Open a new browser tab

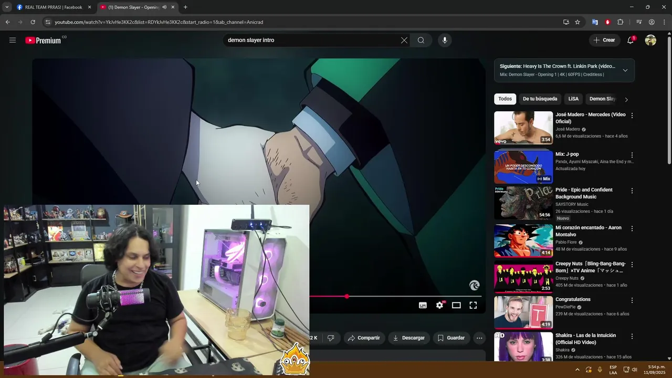[185, 7]
